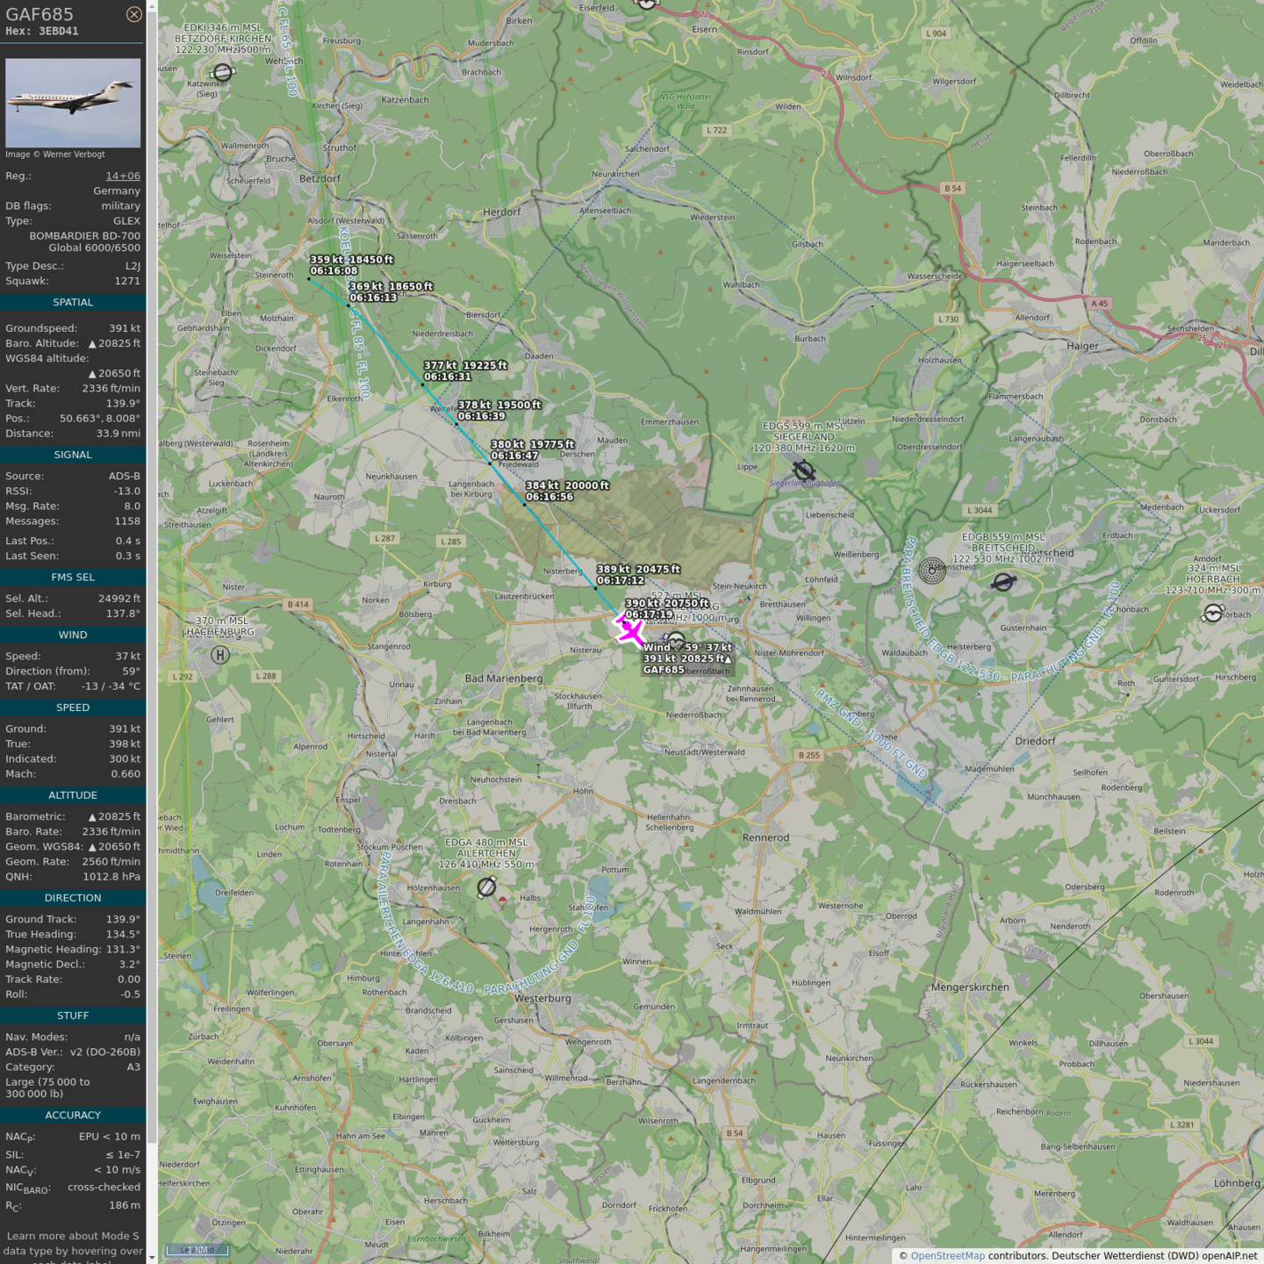1264x1264 pixels.
Task: Click the Breitscheid parachuting zone circle symbol
Action: 931,571
